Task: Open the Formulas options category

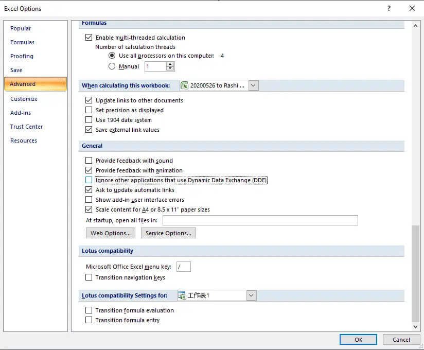Action: pyautogui.click(x=22, y=42)
